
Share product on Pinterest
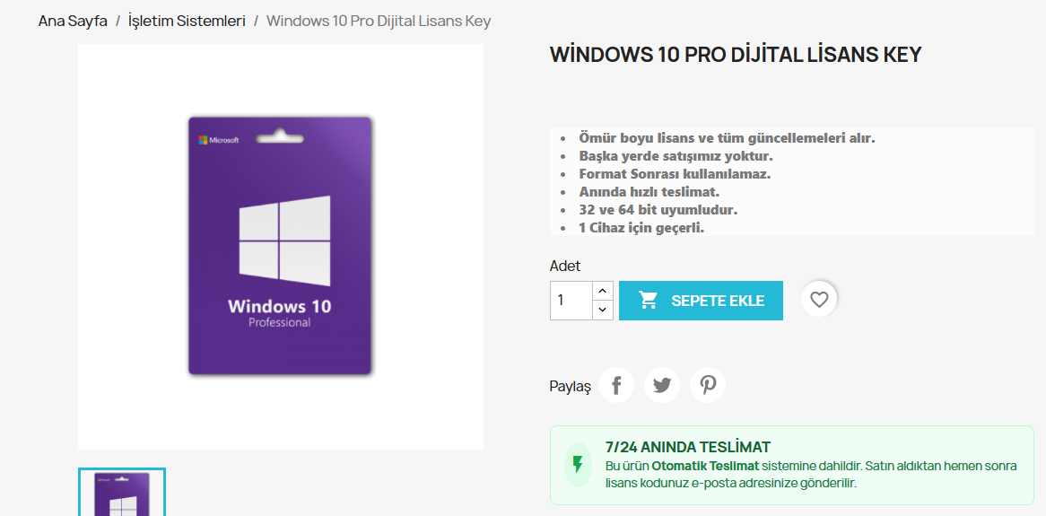point(708,385)
